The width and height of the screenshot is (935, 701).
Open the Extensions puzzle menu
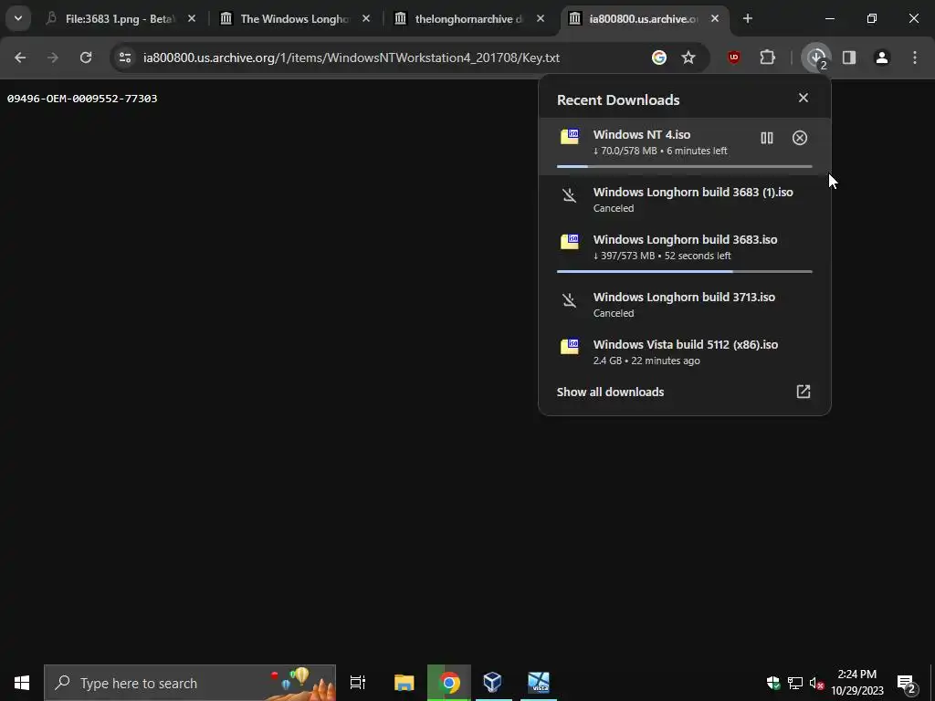[x=767, y=58]
